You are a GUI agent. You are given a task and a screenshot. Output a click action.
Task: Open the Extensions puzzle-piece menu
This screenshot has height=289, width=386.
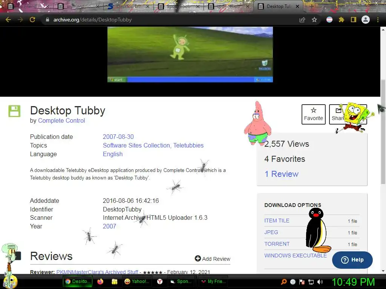click(341, 20)
